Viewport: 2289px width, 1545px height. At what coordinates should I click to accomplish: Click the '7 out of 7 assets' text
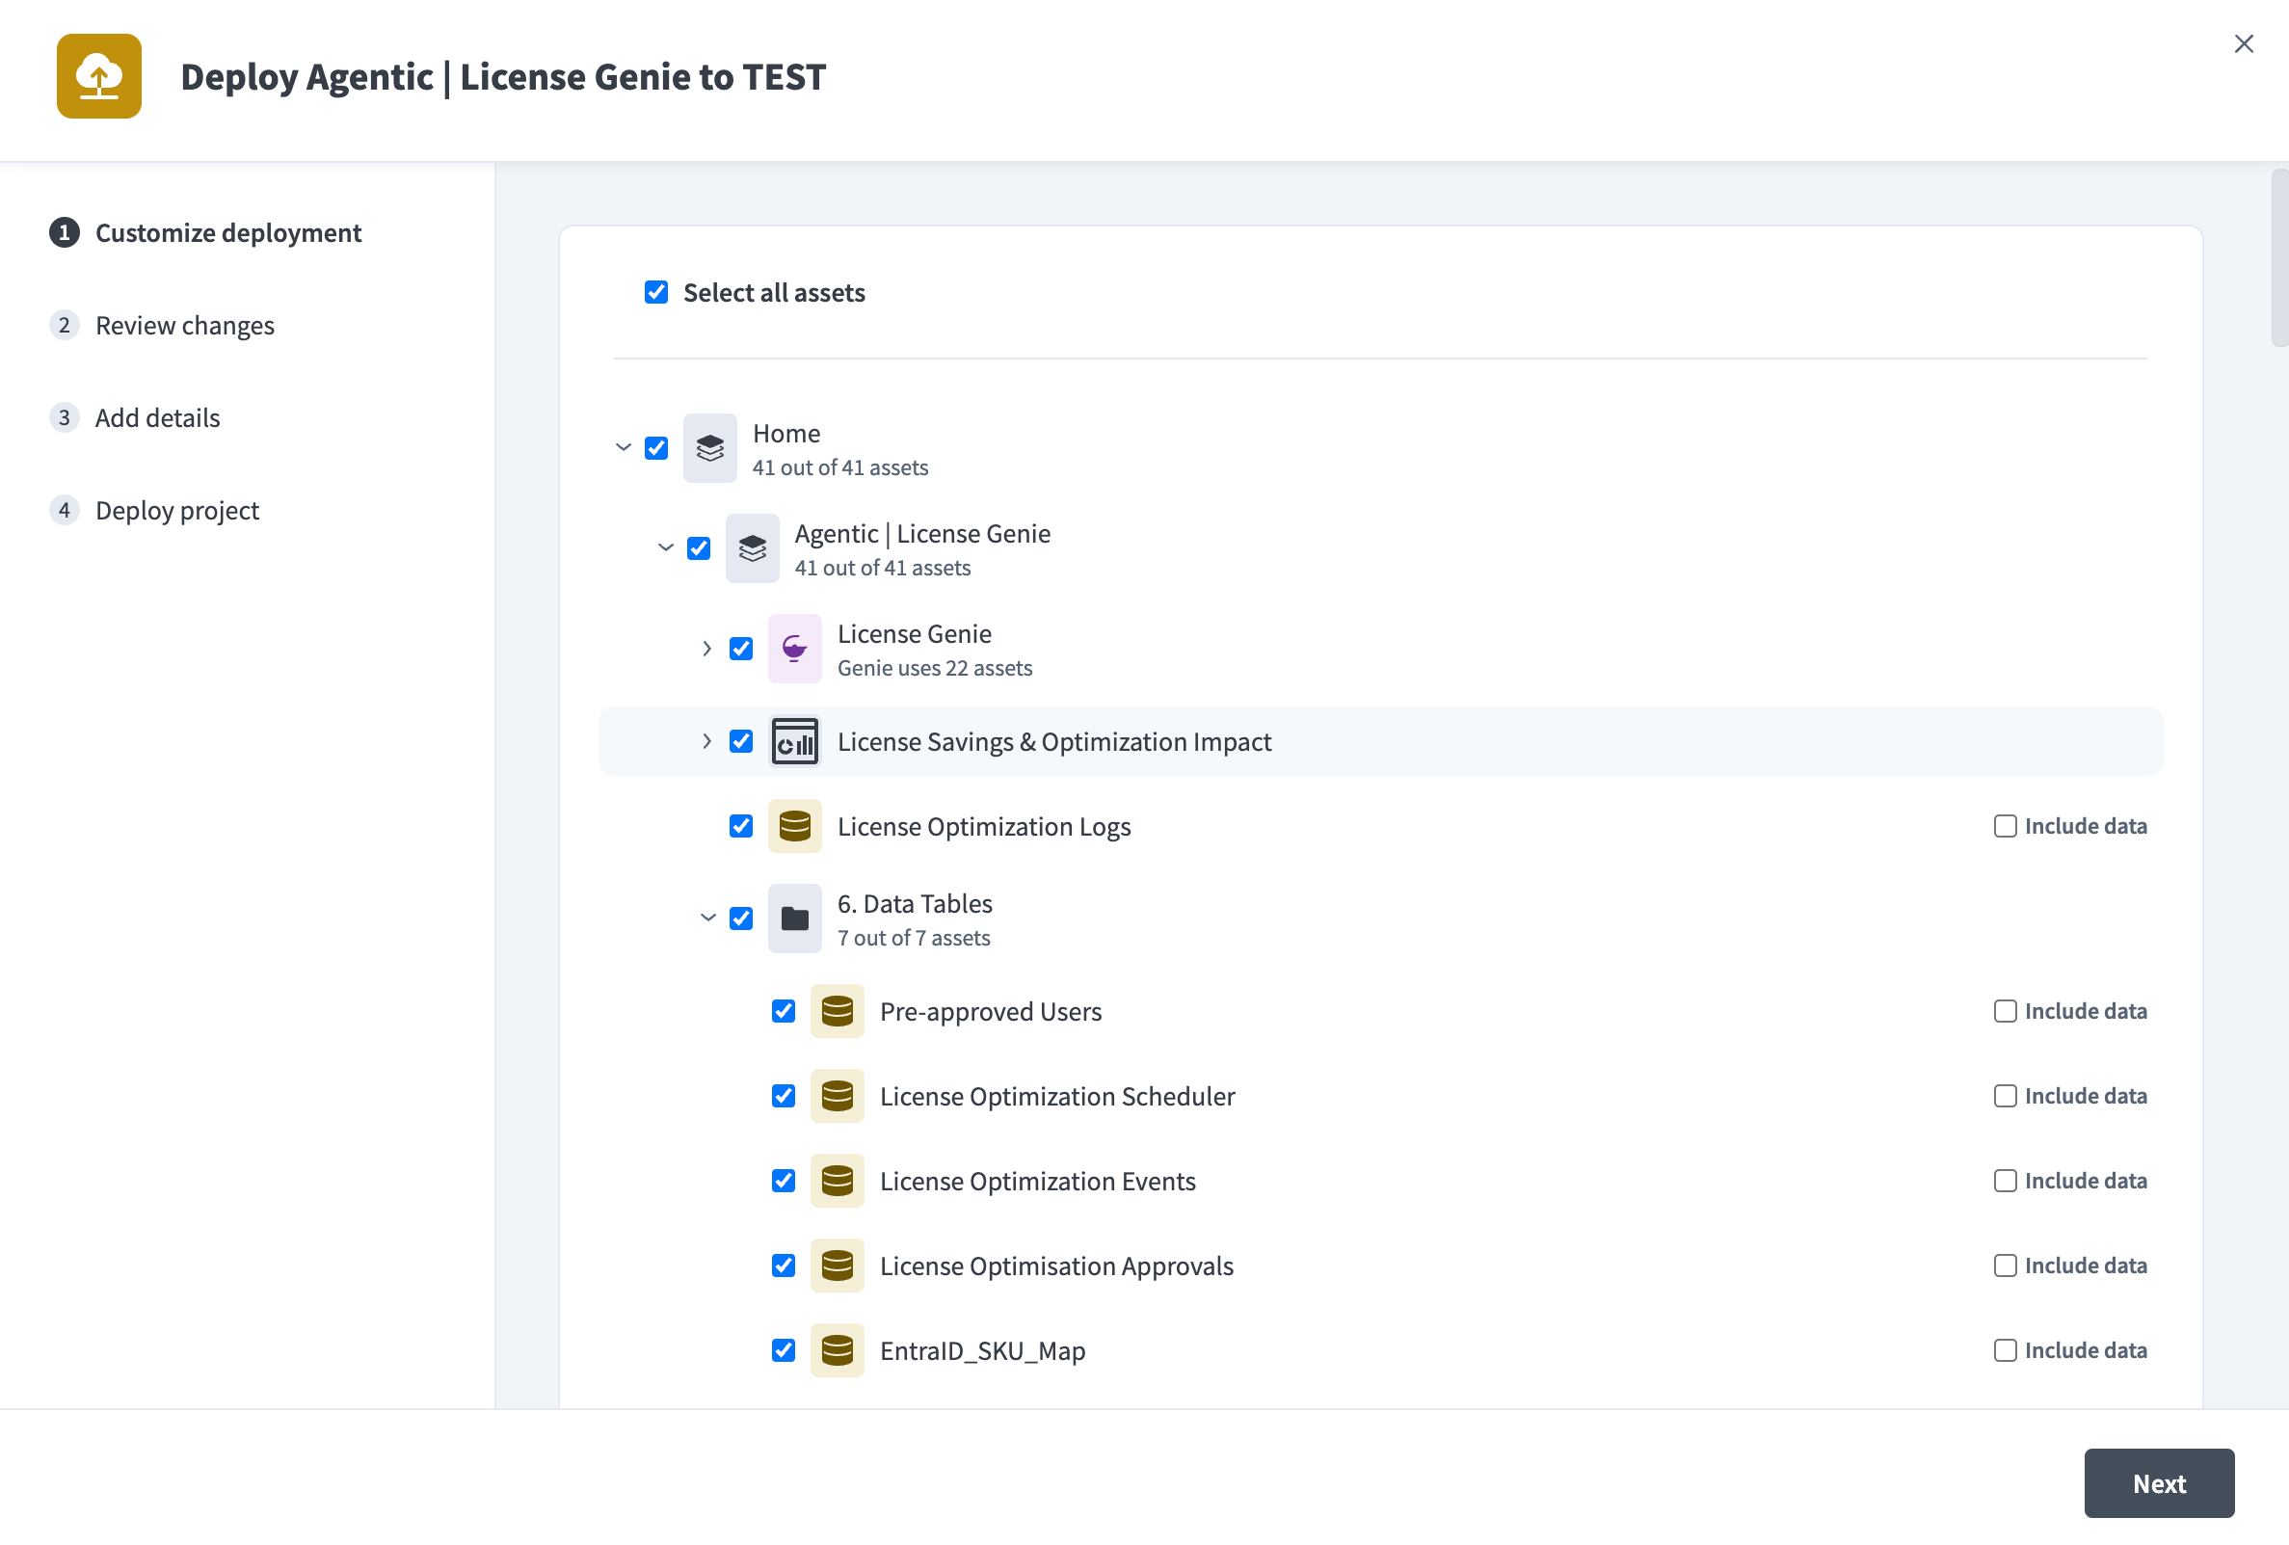(x=914, y=939)
